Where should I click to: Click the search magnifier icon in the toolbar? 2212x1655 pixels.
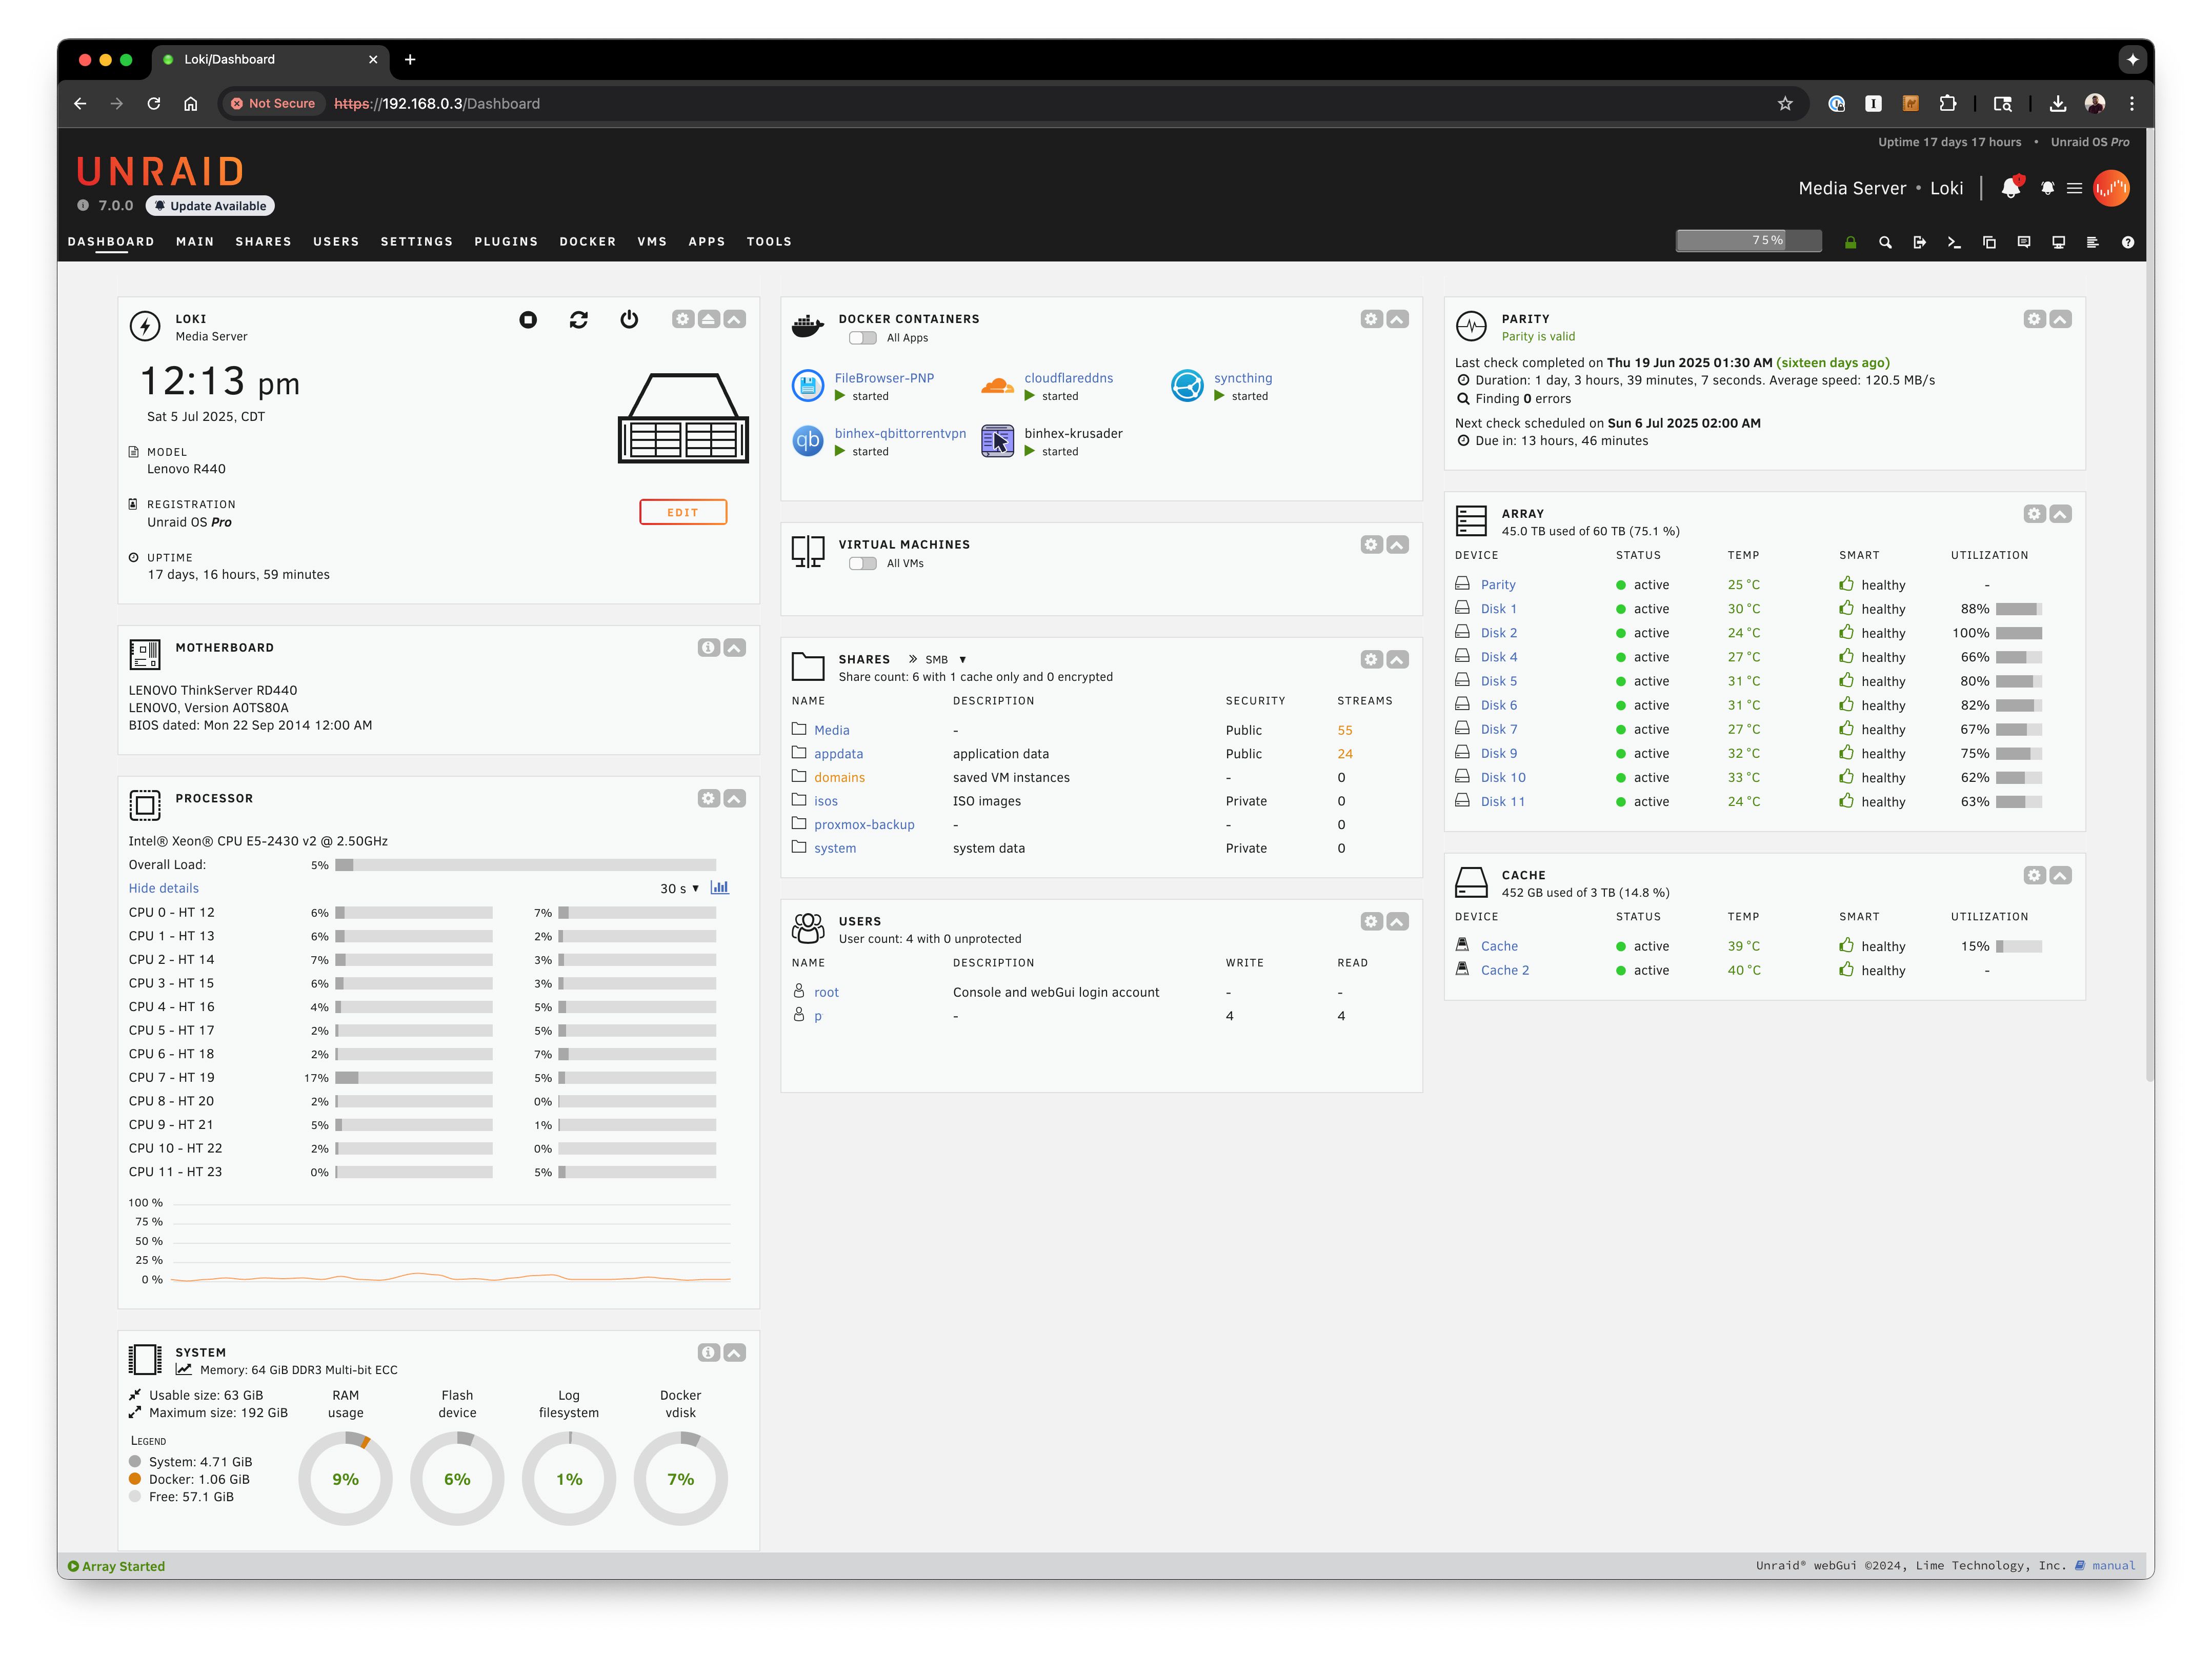[1885, 242]
